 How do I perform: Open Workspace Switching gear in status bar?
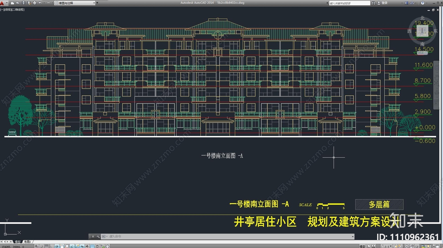click(407, 246)
